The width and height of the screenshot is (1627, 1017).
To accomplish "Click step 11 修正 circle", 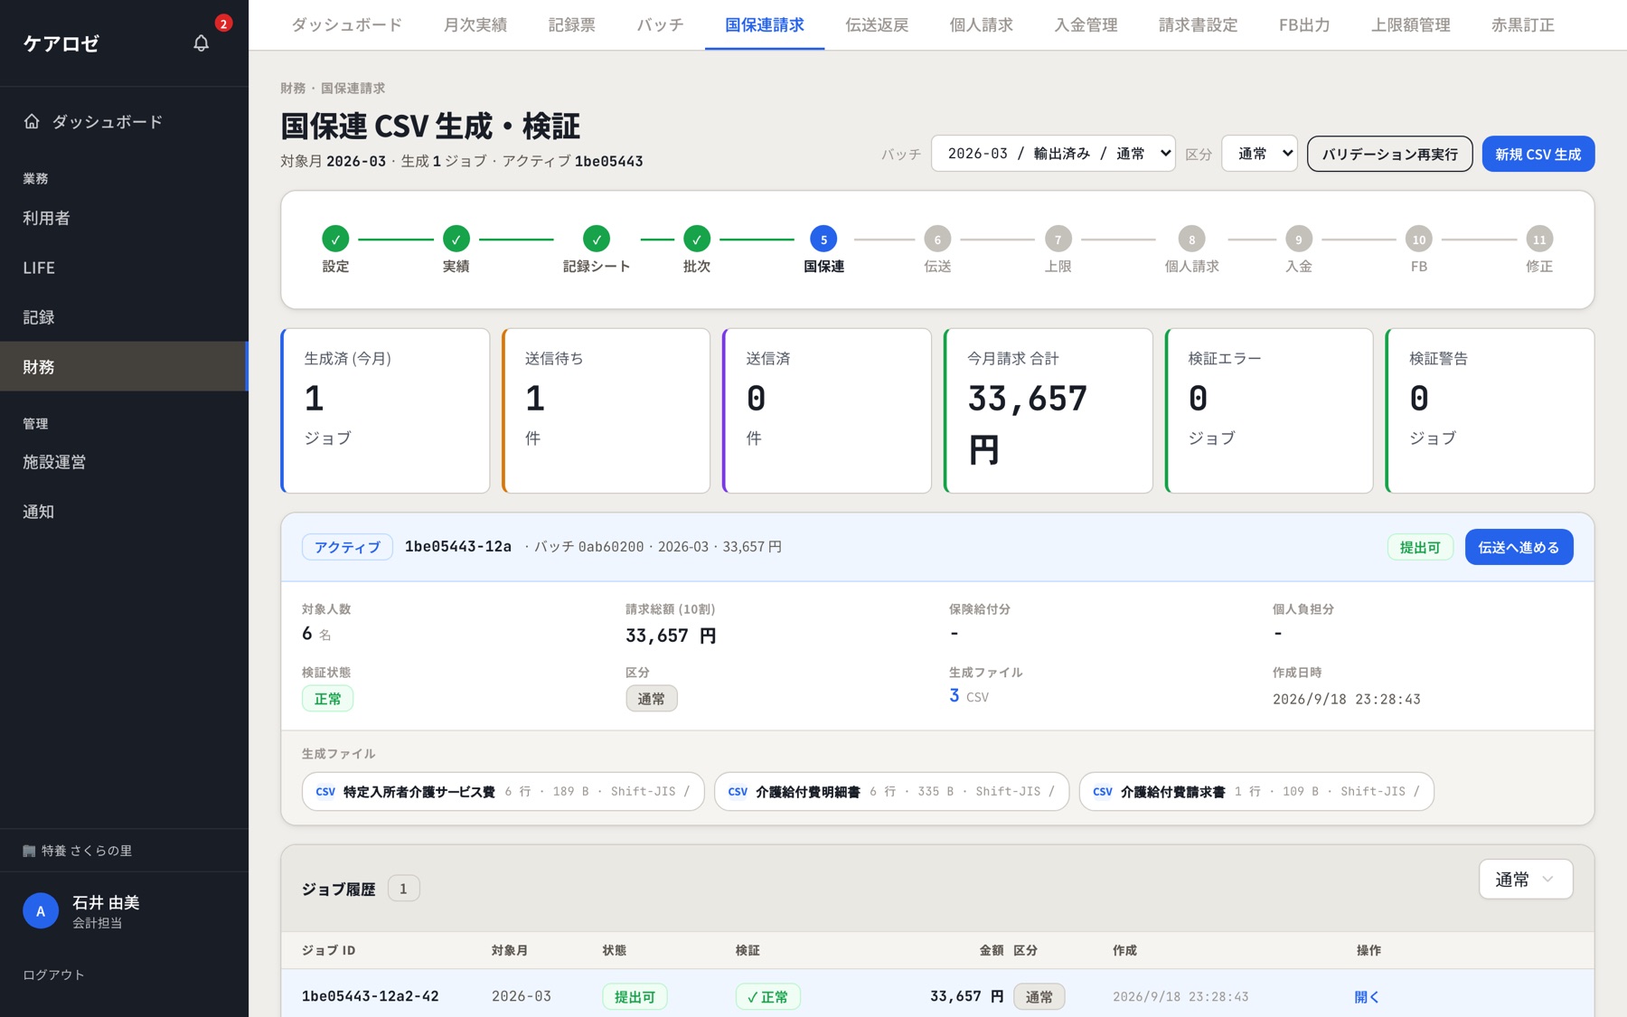I will pos(1538,239).
